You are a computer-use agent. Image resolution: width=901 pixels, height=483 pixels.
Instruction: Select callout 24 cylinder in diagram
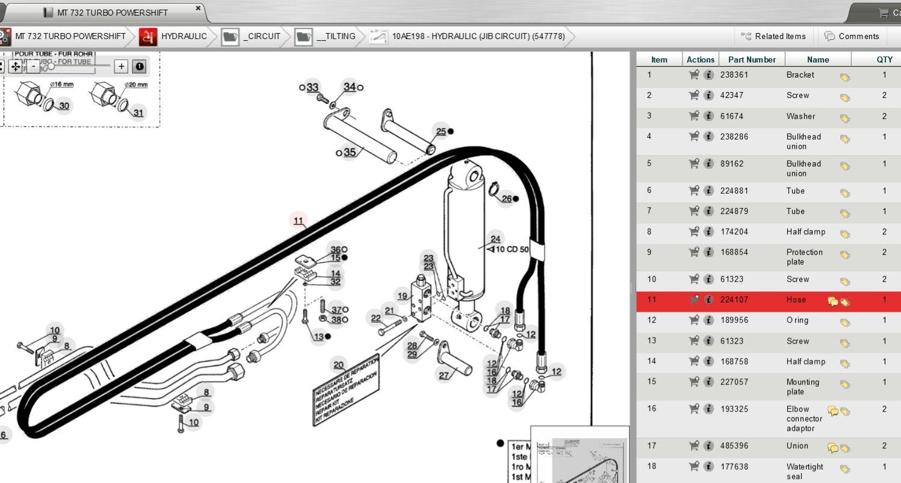495,239
